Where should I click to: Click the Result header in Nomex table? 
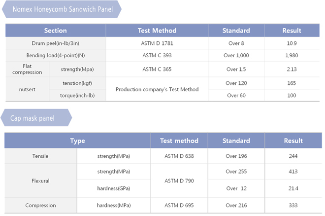point(292,31)
